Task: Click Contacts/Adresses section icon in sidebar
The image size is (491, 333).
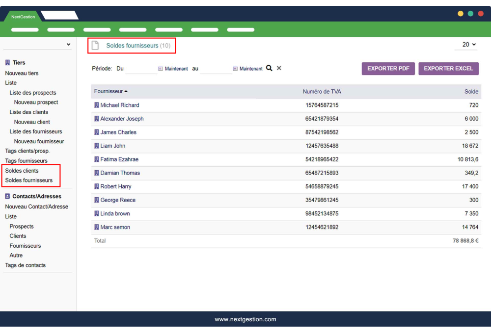Action: (7, 197)
